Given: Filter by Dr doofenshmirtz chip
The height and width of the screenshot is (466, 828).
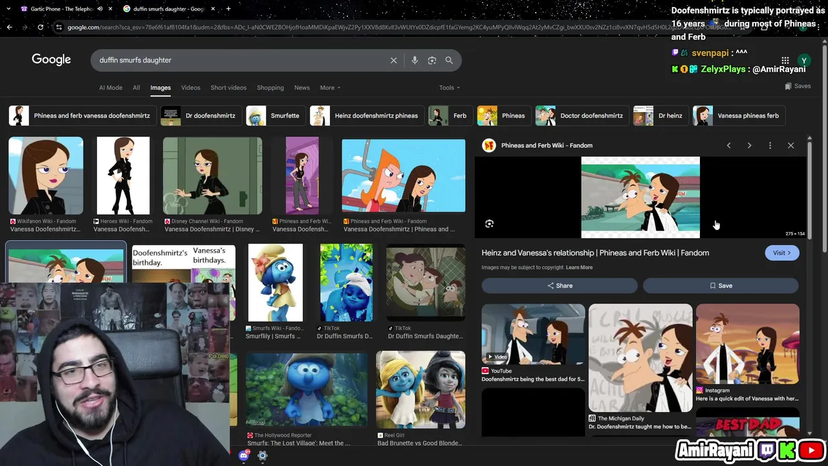Looking at the screenshot, I should (201, 116).
